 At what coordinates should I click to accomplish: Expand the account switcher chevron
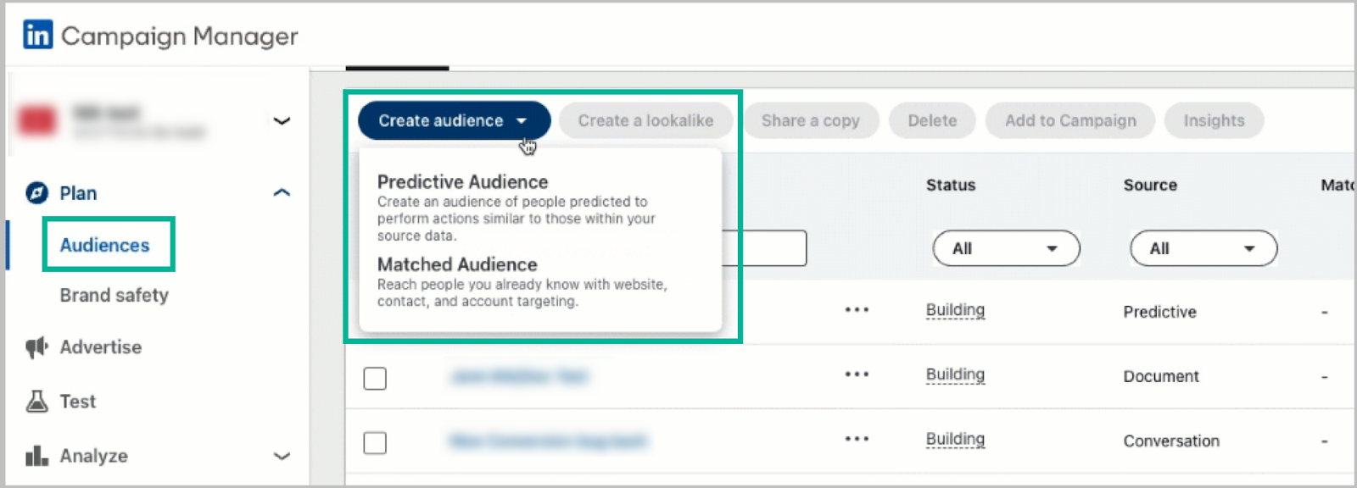click(282, 121)
